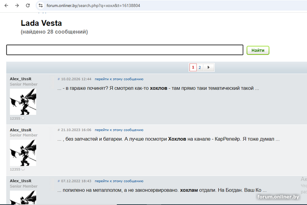This screenshot has width=307, height=205.
Task: Switch to results page 2
Action: click(x=200, y=68)
